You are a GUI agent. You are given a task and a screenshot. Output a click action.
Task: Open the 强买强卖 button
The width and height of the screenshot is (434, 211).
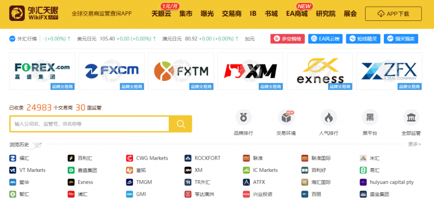(401, 39)
